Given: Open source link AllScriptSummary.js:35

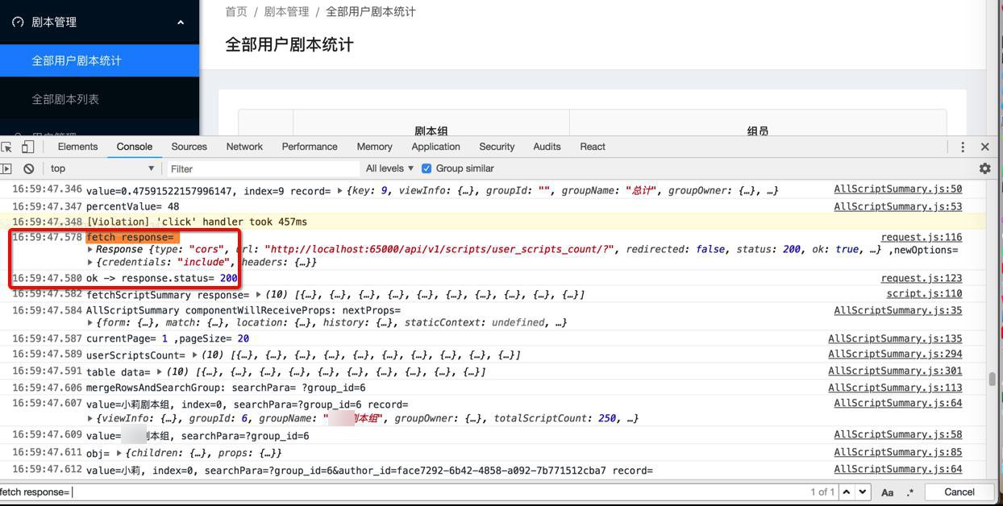Looking at the screenshot, I should tap(898, 311).
